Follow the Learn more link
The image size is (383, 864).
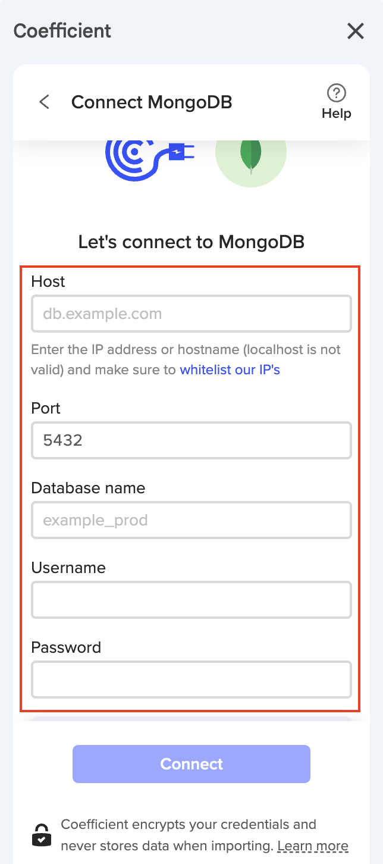pyautogui.click(x=312, y=846)
